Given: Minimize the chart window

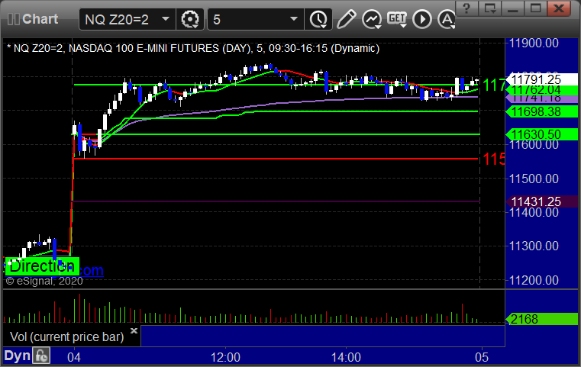Looking at the screenshot, I should 513,8.
